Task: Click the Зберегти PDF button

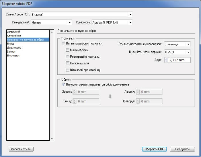Action: (x=154, y=149)
